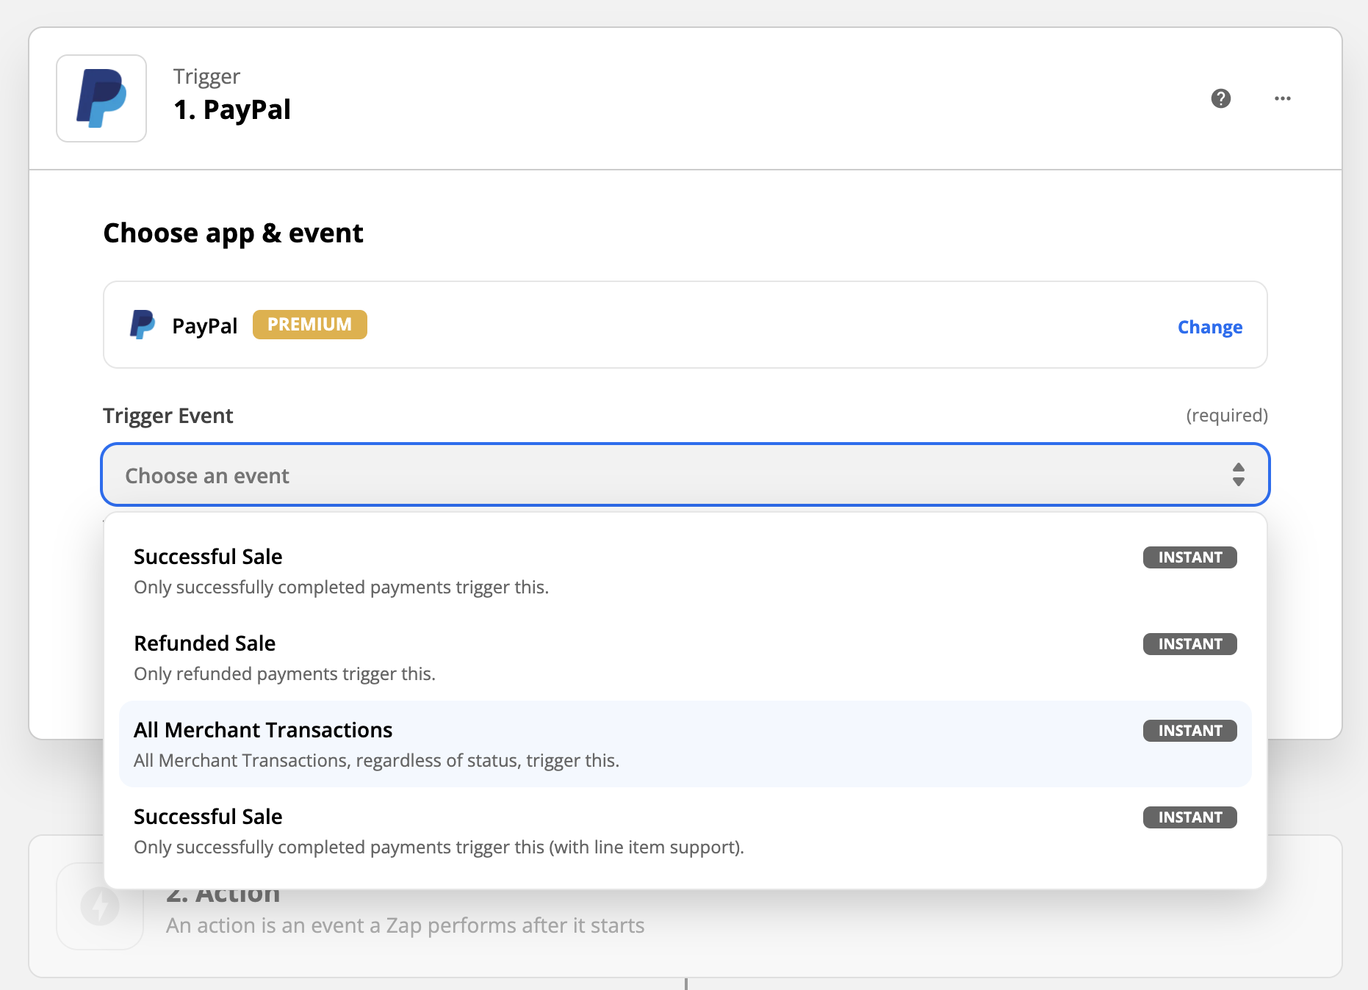The height and width of the screenshot is (990, 1368).
Task: Open the three-dot more options menu
Action: click(1283, 98)
